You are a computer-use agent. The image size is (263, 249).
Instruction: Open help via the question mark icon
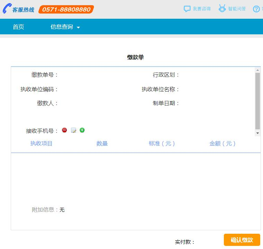click(x=257, y=9)
